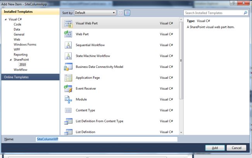Screen dimensions: 252x158
Task: Pick the Content Type icon
Action: click(x=68, y=110)
